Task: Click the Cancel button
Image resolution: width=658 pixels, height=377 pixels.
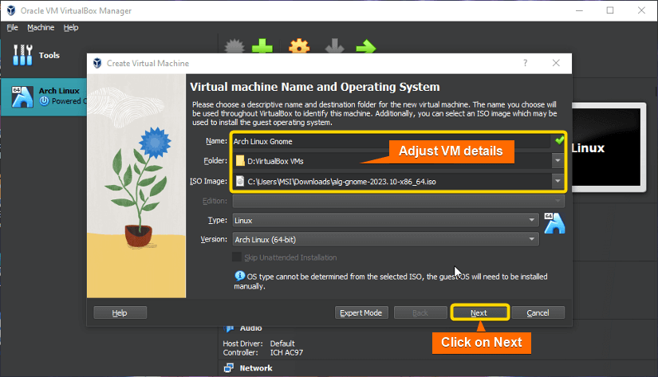Action: coord(538,313)
